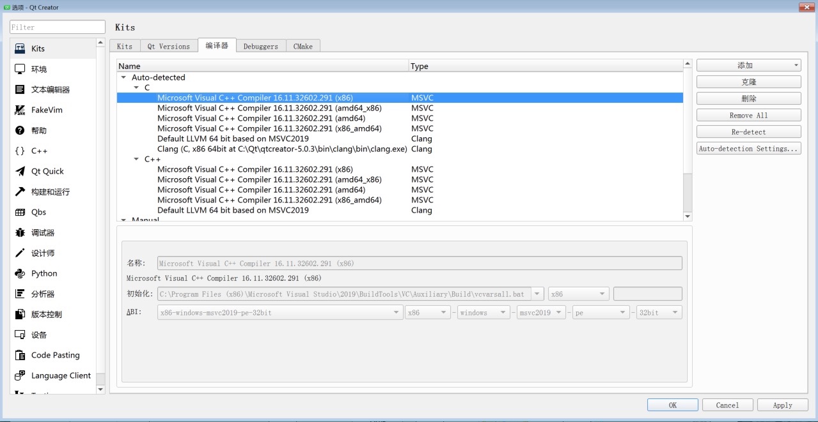The width and height of the screenshot is (818, 422).
Task: Select C++ compiler MSVC (x86_amd64) row
Action: click(400, 200)
